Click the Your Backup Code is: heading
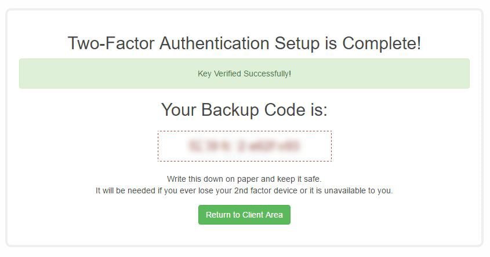Screen dimensions: 490x257 point(244,110)
